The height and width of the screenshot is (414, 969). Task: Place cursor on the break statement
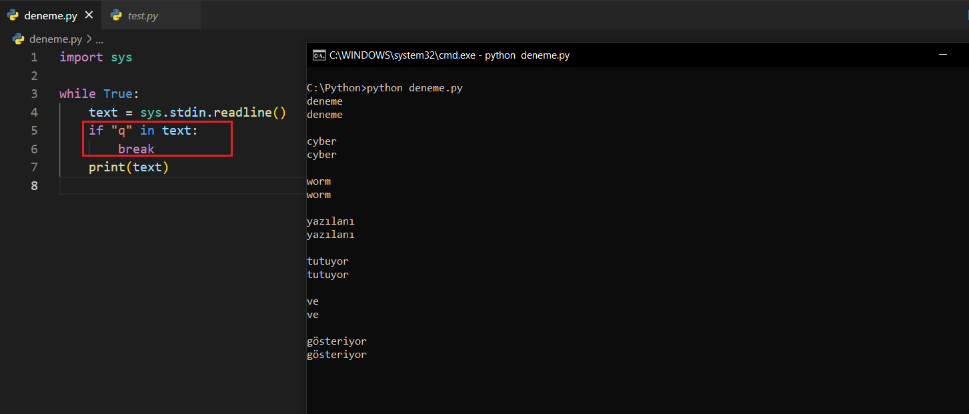(x=136, y=149)
